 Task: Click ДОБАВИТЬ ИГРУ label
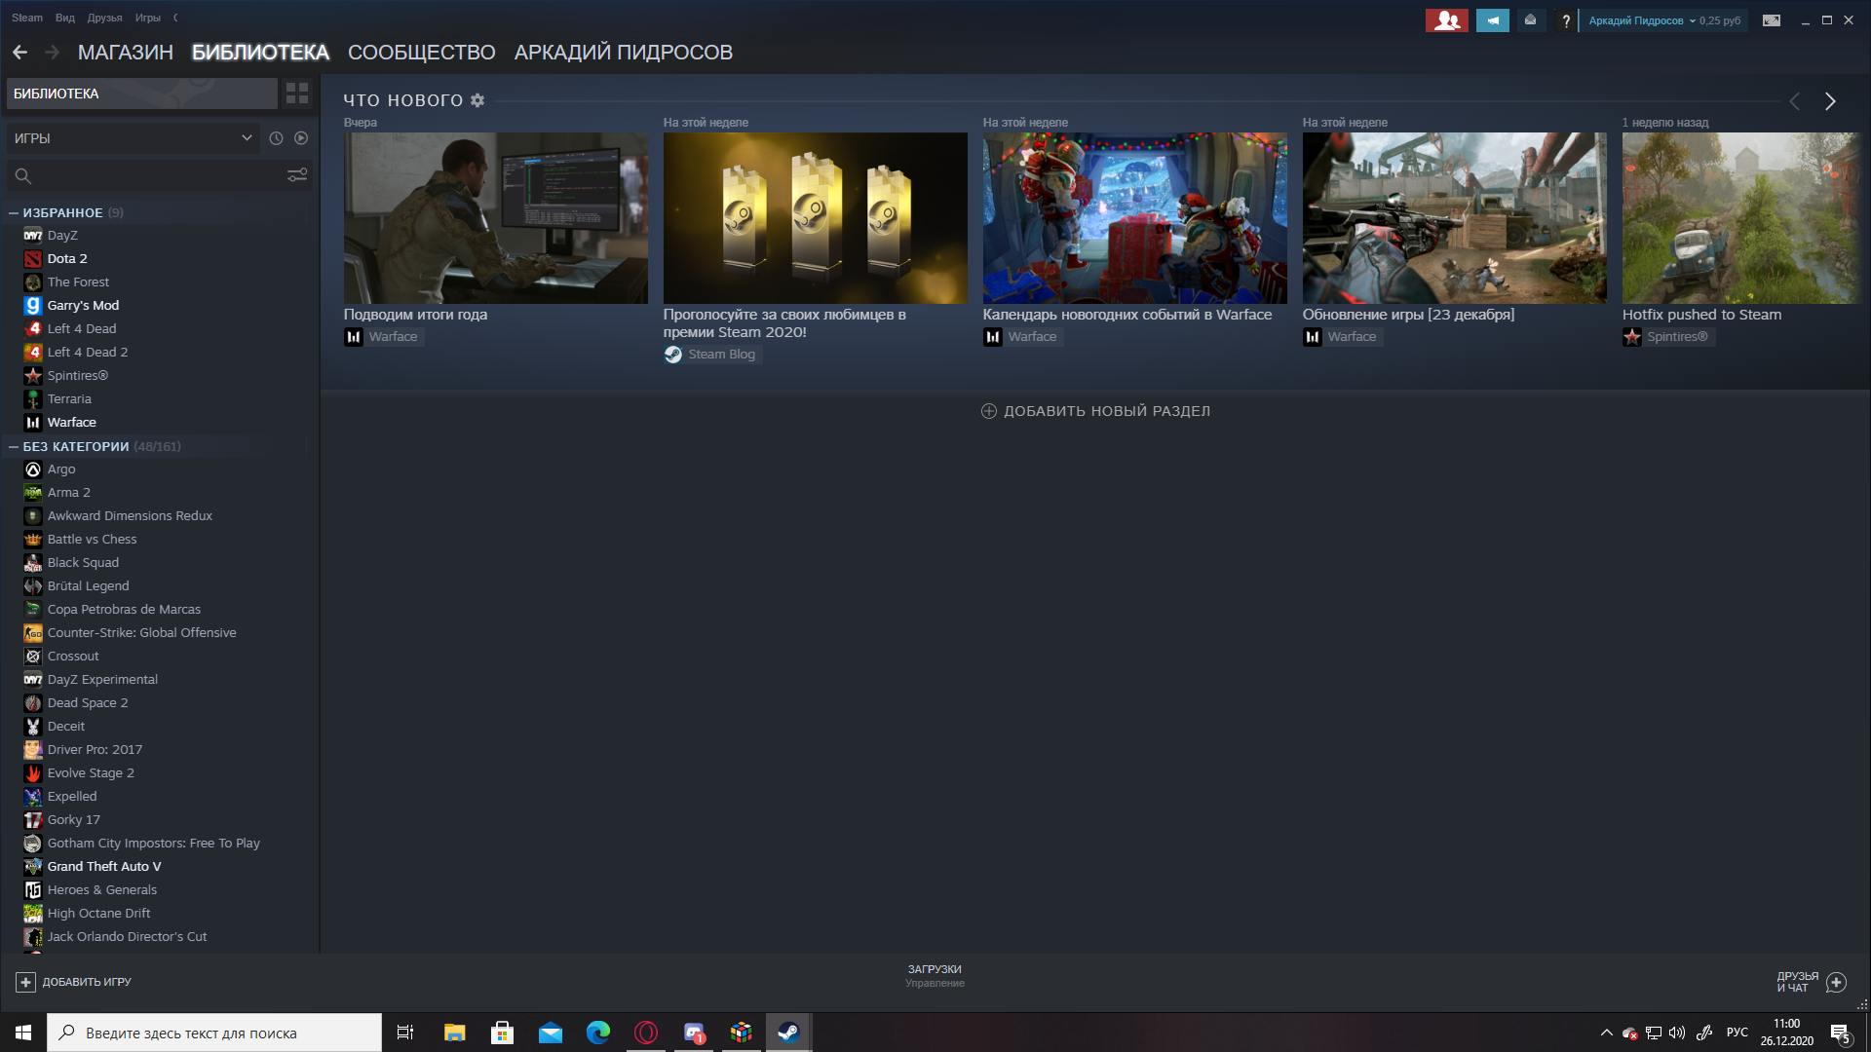tap(87, 982)
